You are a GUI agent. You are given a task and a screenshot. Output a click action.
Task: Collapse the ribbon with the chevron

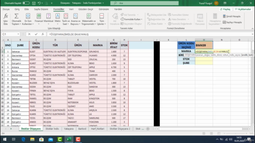pyautogui.click(x=252, y=29)
